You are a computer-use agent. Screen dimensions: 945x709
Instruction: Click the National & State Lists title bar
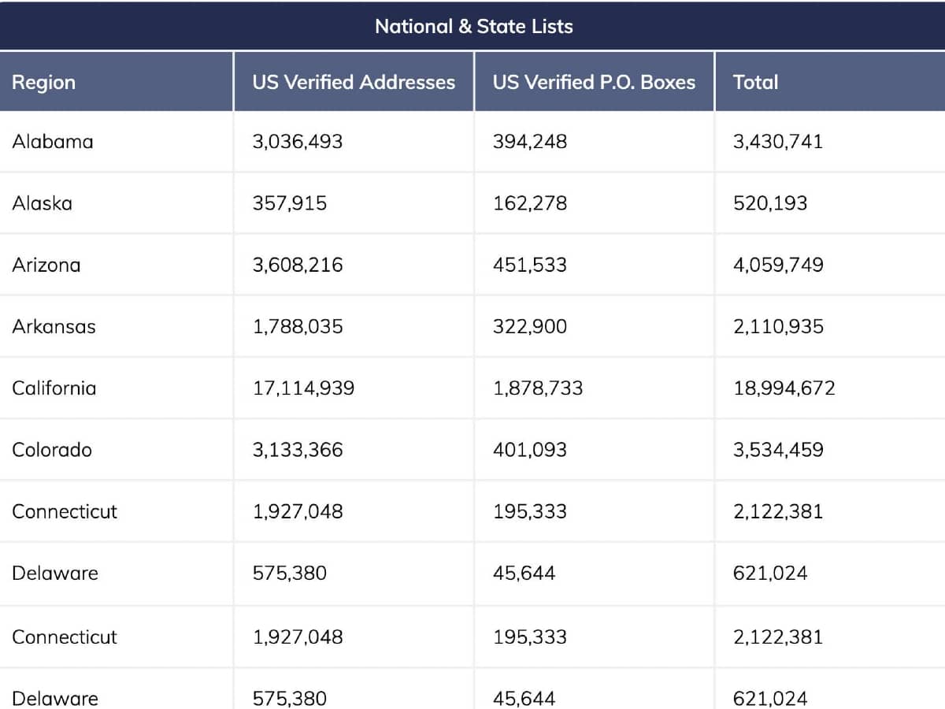coord(473,26)
